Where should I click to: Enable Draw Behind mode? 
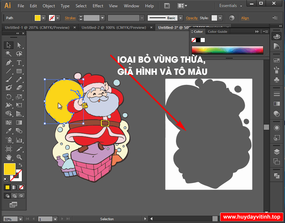point(14,196)
